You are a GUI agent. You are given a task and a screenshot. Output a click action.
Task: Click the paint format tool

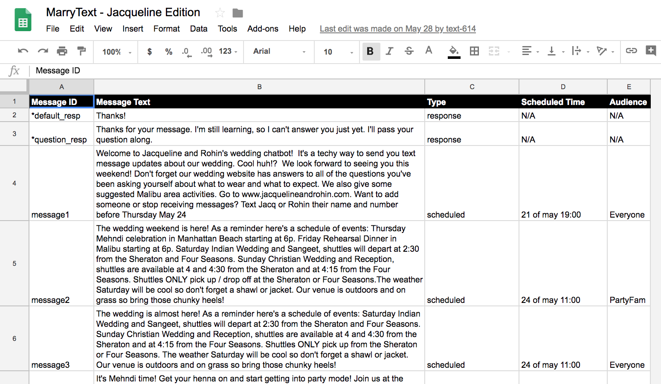pos(81,51)
